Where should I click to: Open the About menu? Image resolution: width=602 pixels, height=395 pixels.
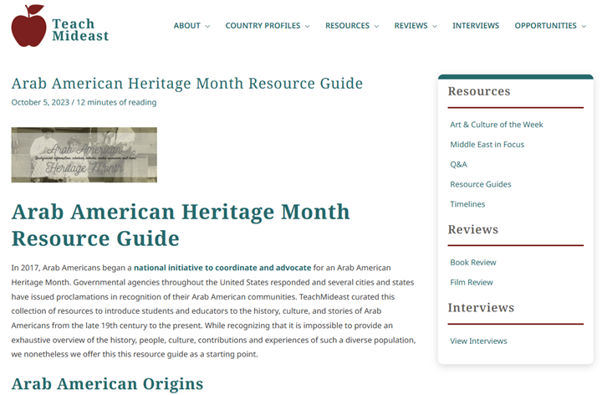(187, 26)
